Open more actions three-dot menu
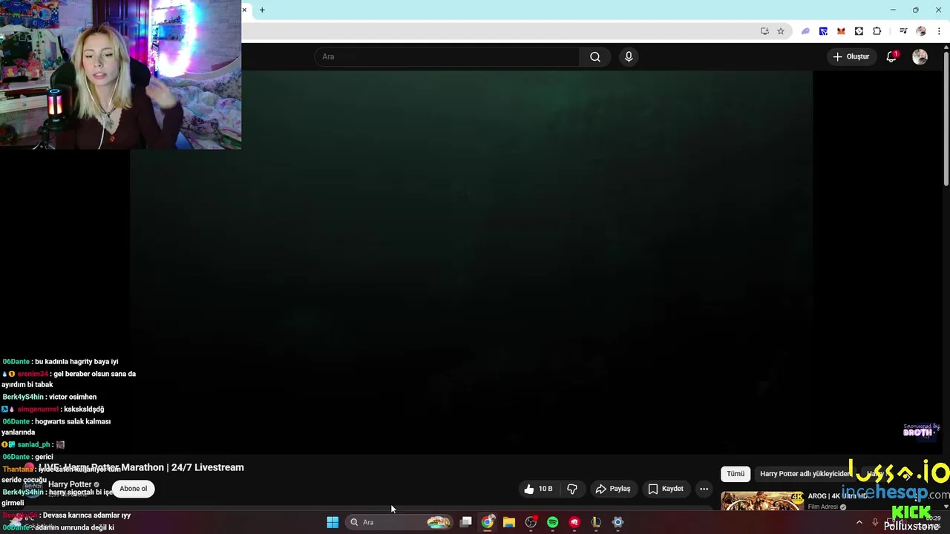The image size is (950, 534). tap(704, 489)
